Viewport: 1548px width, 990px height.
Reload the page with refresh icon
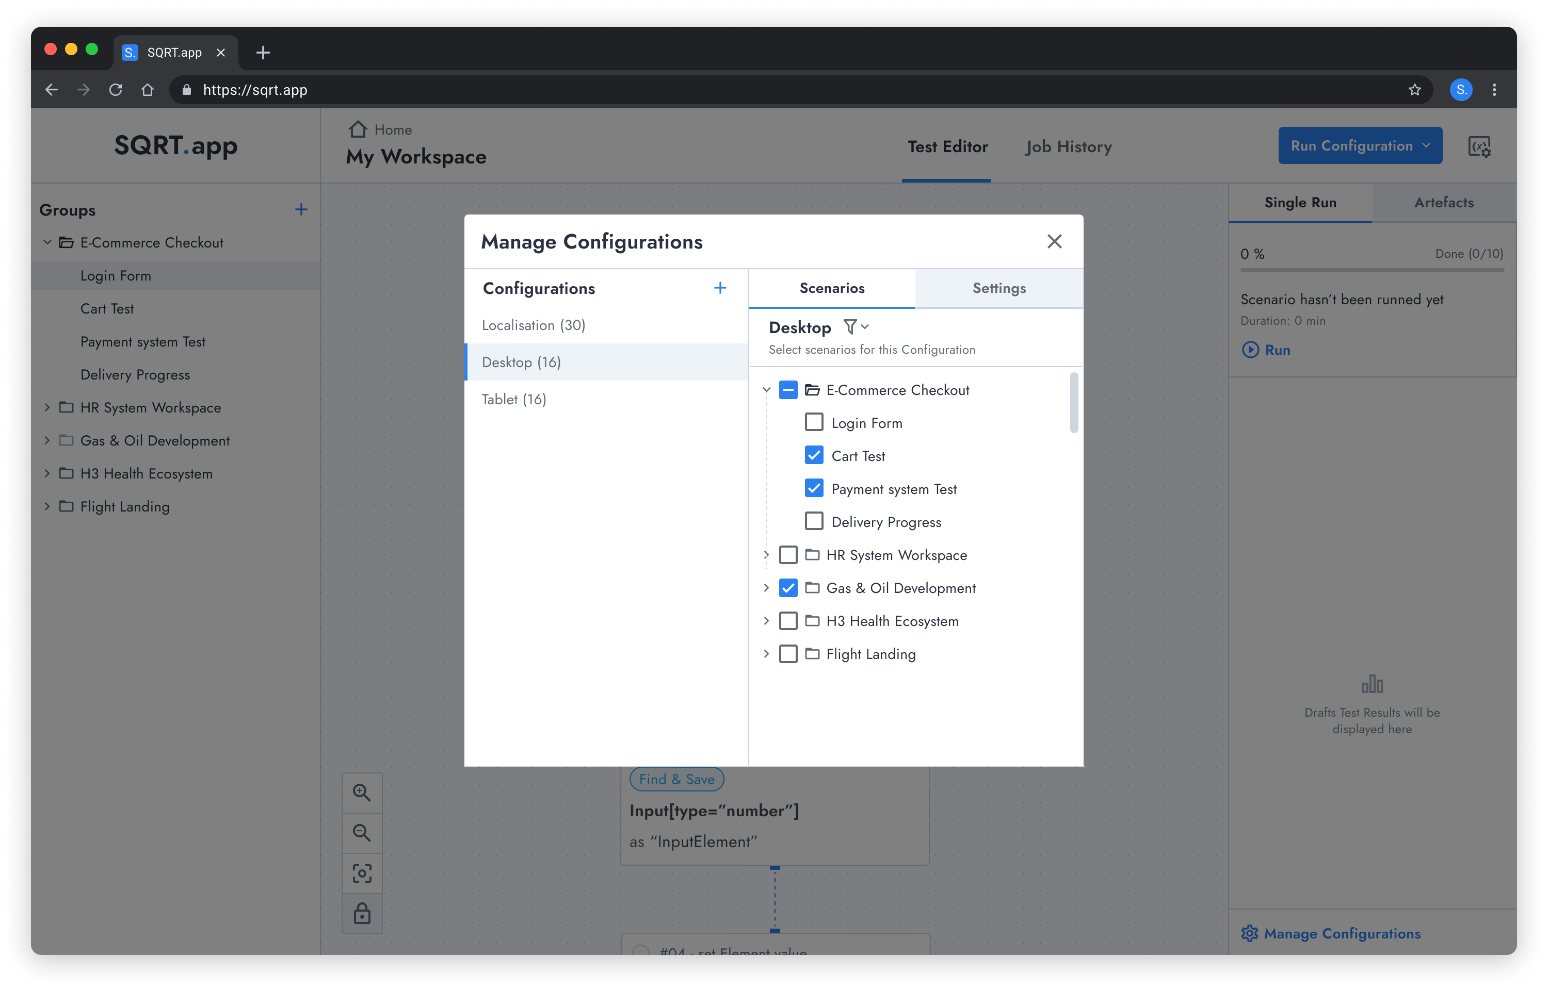click(116, 90)
